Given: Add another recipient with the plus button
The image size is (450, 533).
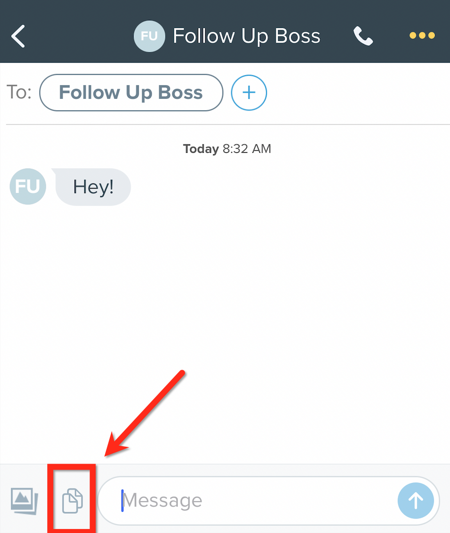Looking at the screenshot, I should tap(249, 92).
